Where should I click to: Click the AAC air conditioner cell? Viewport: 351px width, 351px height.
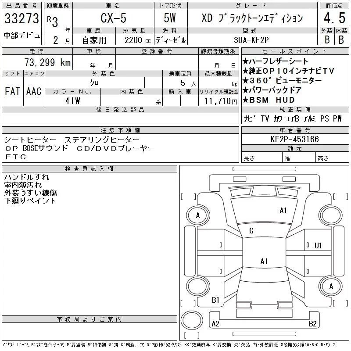click(34, 91)
